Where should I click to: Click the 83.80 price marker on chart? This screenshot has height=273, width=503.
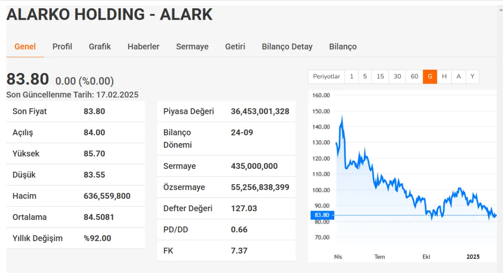(322, 215)
